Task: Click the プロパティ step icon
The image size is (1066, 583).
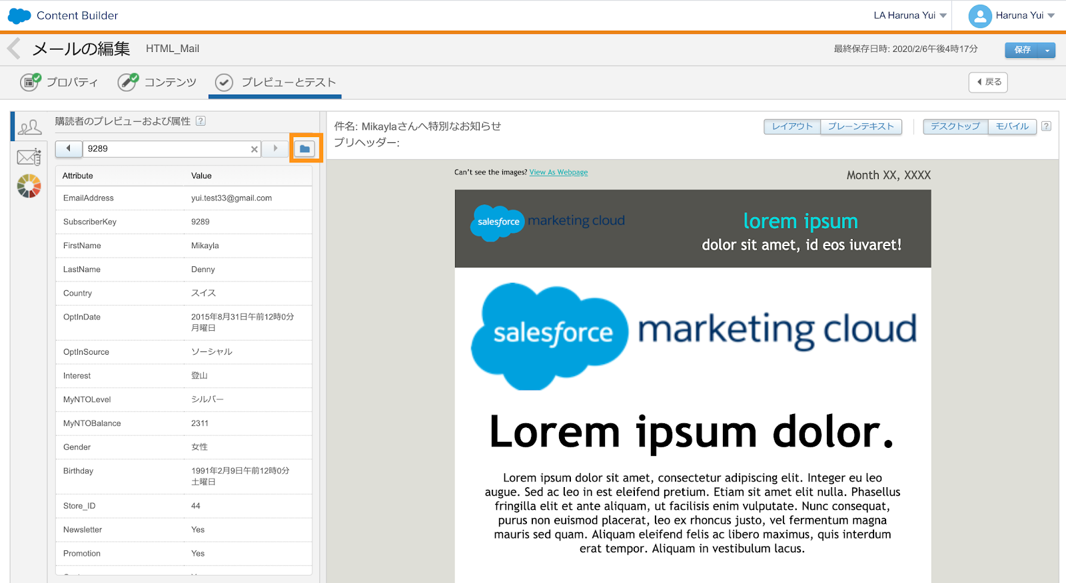Action: [31, 82]
